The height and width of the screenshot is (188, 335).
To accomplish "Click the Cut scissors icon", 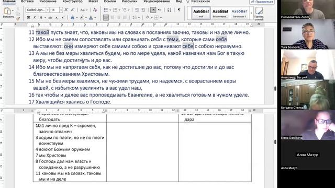I will click(x=18, y=9).
